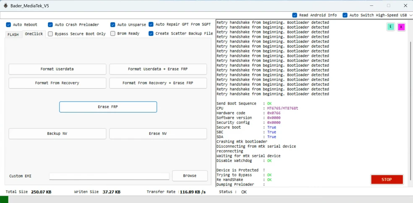Click the Erase FRP button
Screen dimensions: 413x203
point(108,107)
